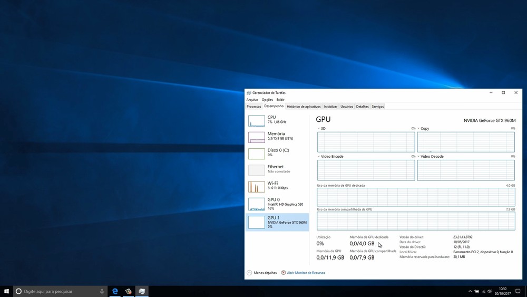Click the 7% 1,86 GHz CPU text

[277, 122]
